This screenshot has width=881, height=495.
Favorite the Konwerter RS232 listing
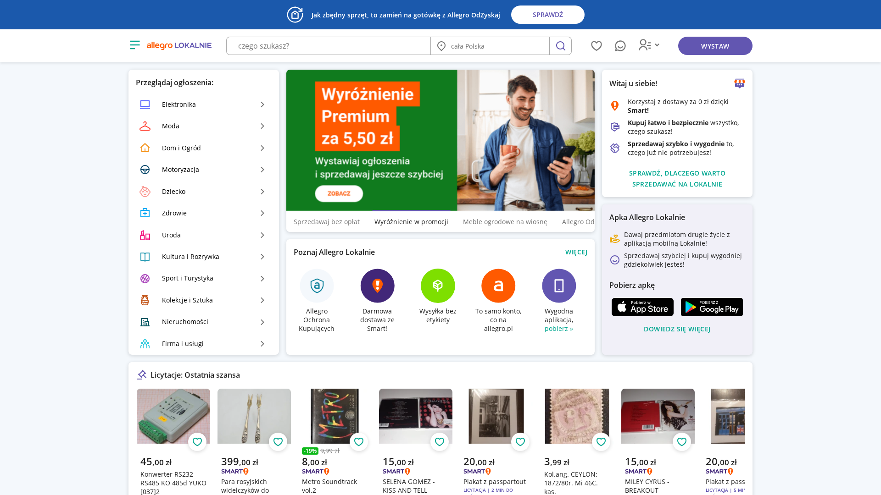(x=197, y=442)
